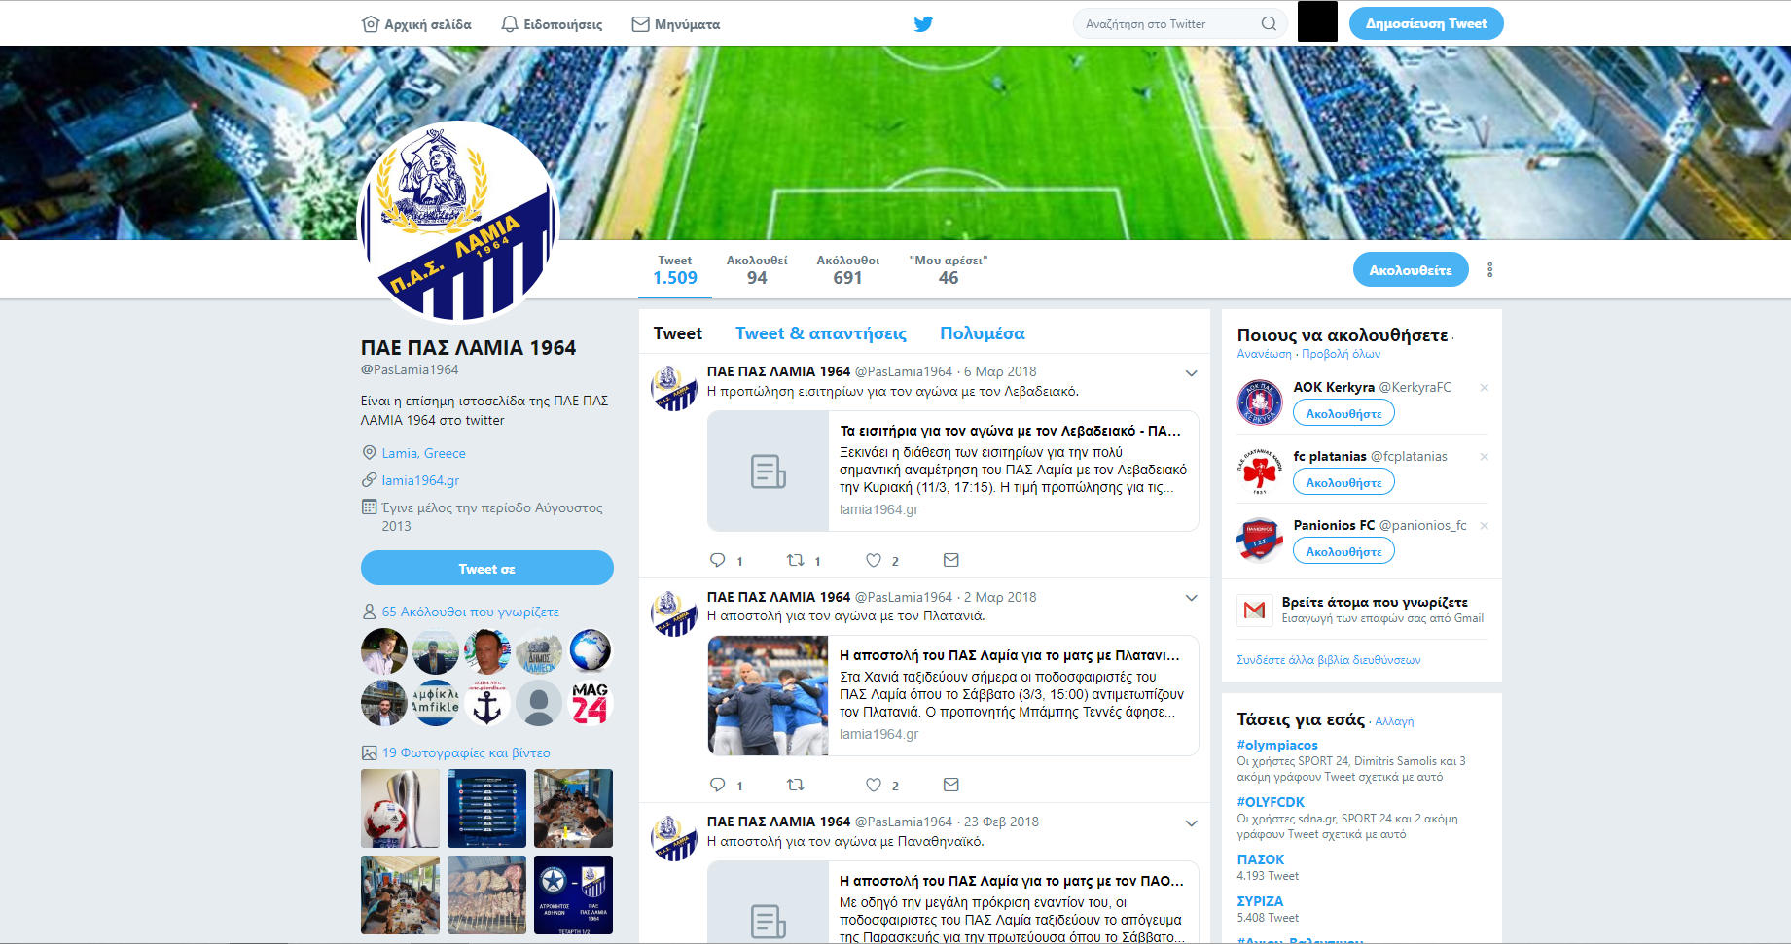Open 19 Φωτογραφίες και βίντεο link

click(x=466, y=752)
